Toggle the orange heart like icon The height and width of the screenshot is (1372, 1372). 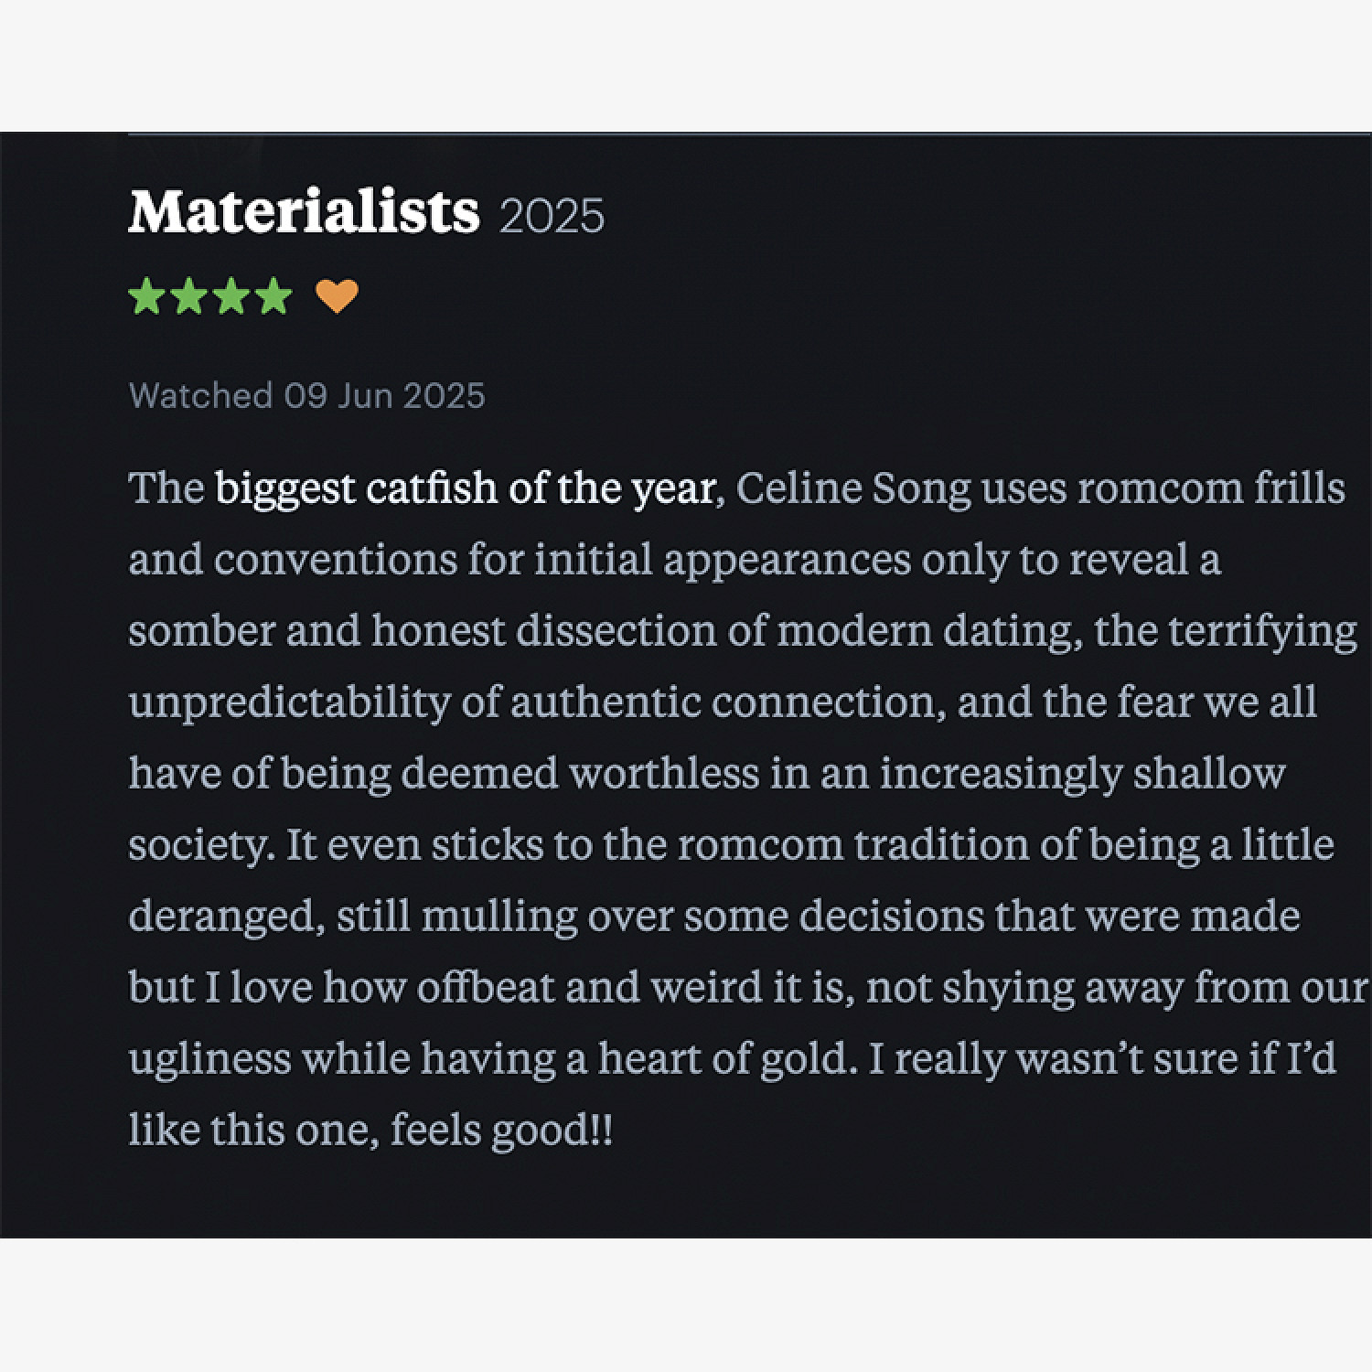(x=337, y=296)
